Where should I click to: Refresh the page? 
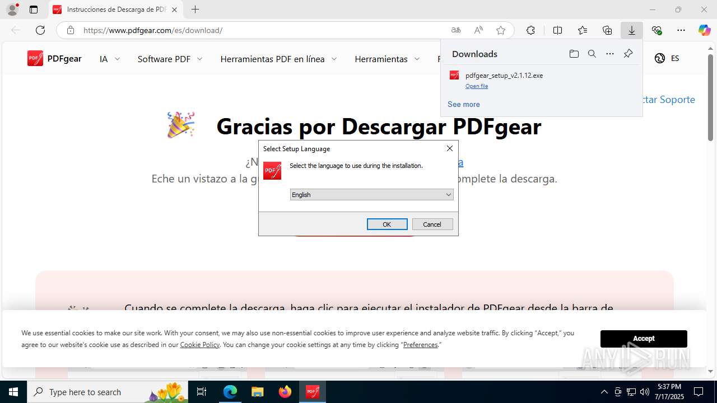[x=40, y=30]
